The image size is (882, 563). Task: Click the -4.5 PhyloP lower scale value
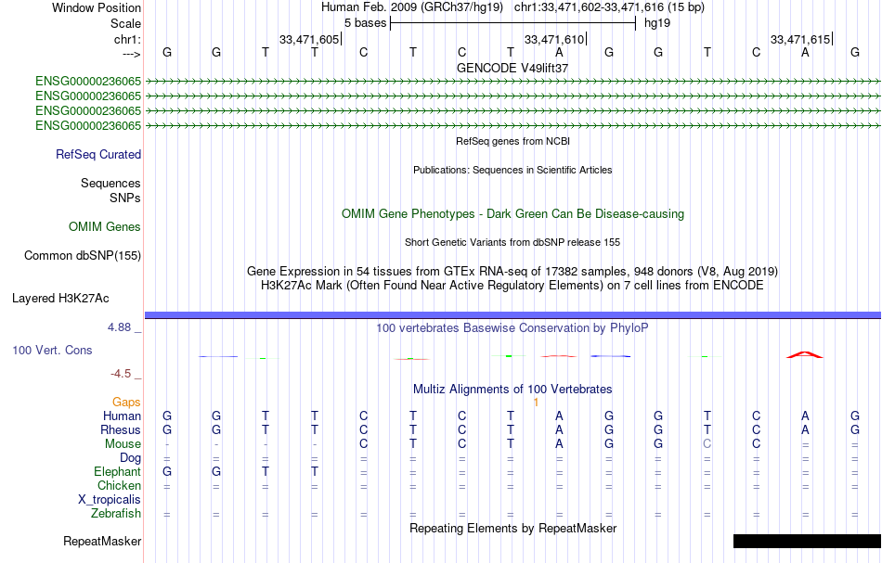pos(121,374)
